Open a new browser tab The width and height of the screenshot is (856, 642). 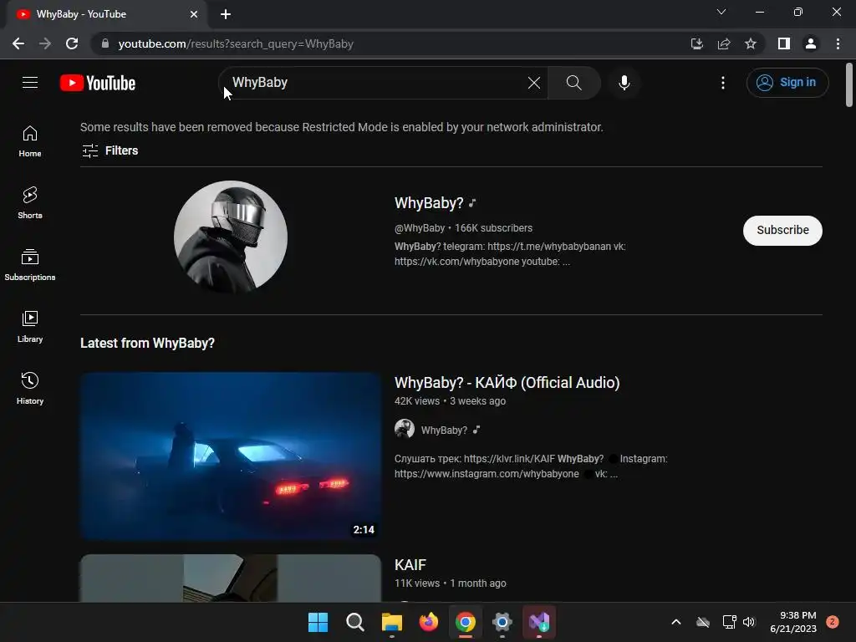coord(226,14)
